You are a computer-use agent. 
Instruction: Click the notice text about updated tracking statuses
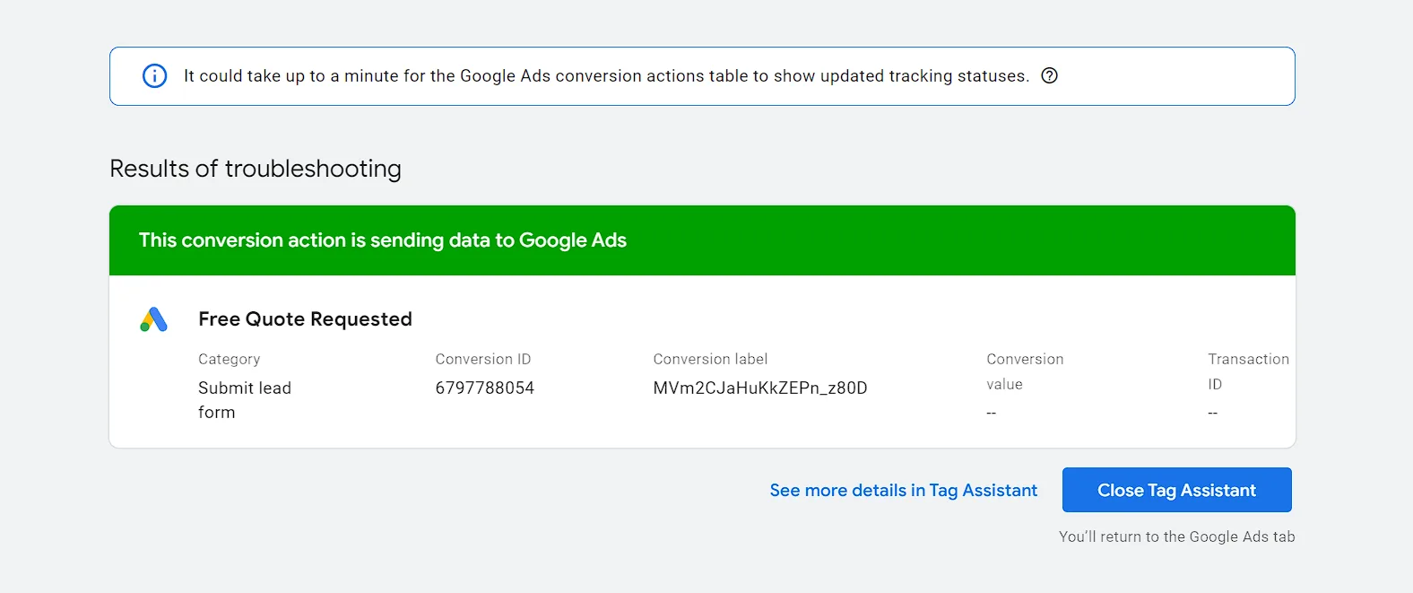pos(606,76)
